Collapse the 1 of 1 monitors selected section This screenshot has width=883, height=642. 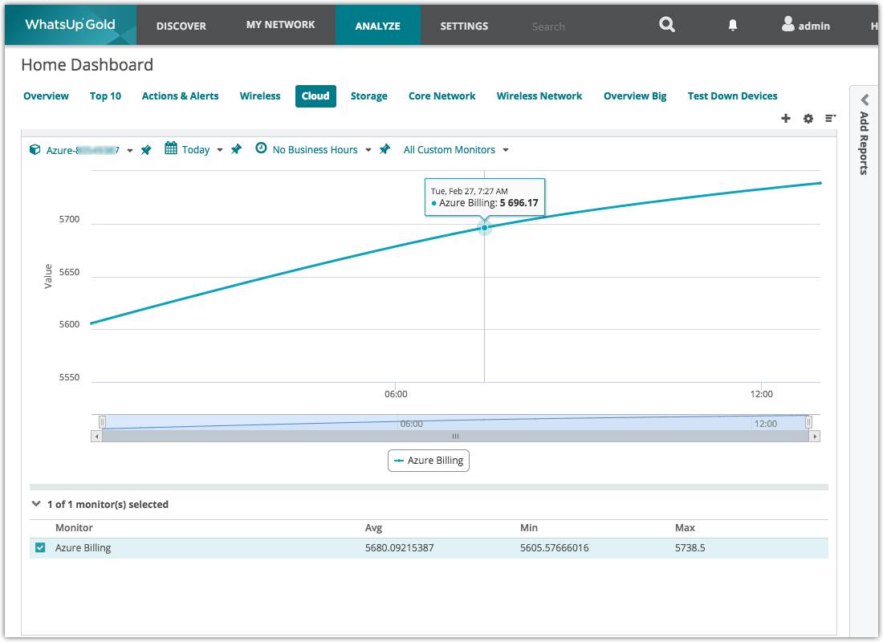[x=36, y=504]
